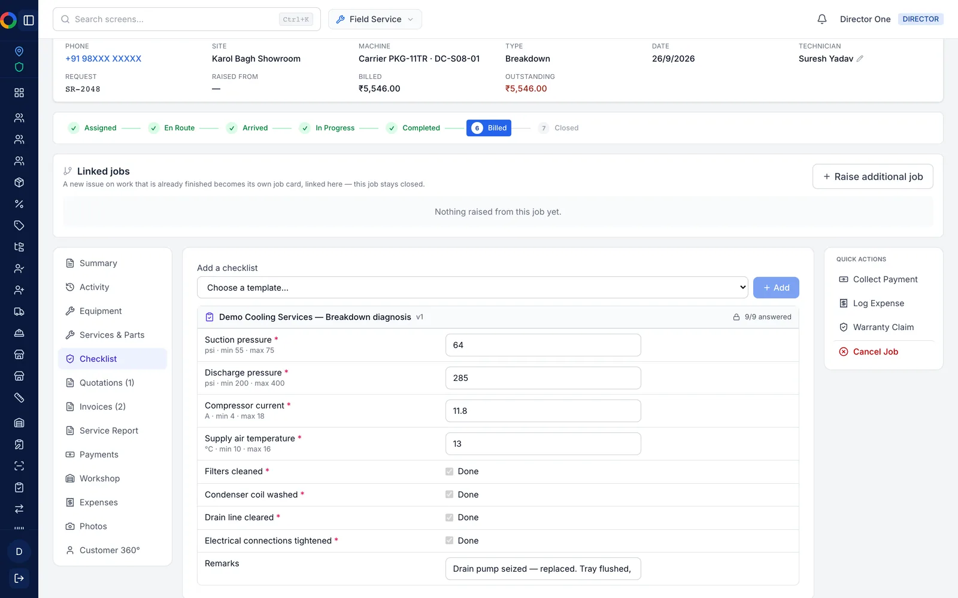Toggle Electrical connections tightened Done checkbox
Screen dimensions: 958x598
point(449,541)
